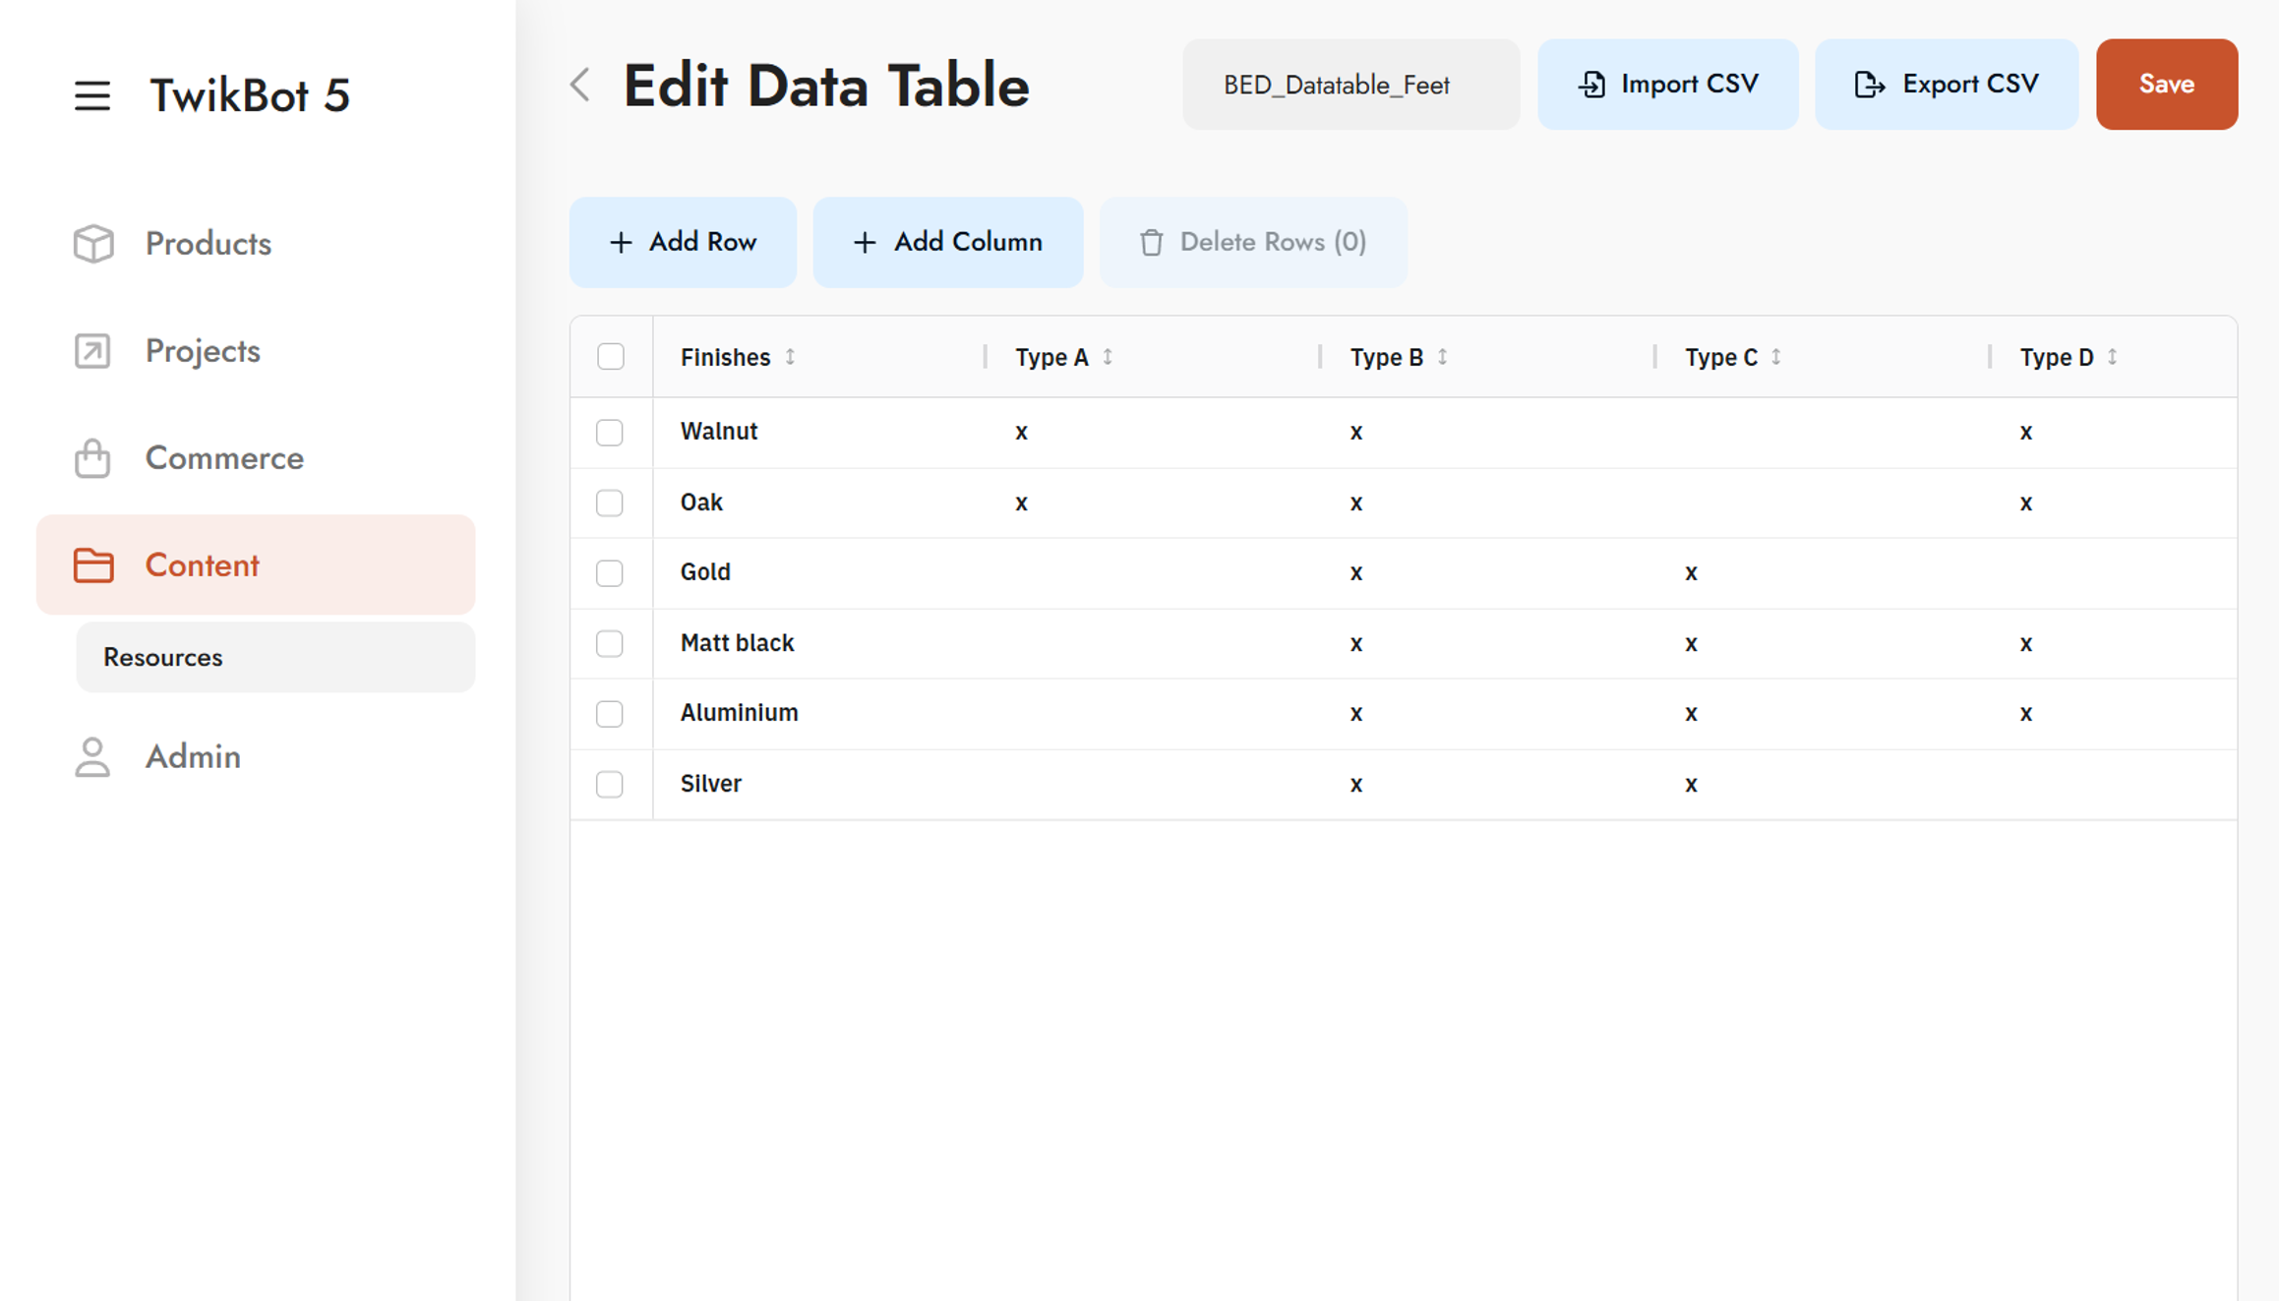The image size is (2279, 1301).
Task: Open the hamburger menu icon
Action: [x=91, y=95]
